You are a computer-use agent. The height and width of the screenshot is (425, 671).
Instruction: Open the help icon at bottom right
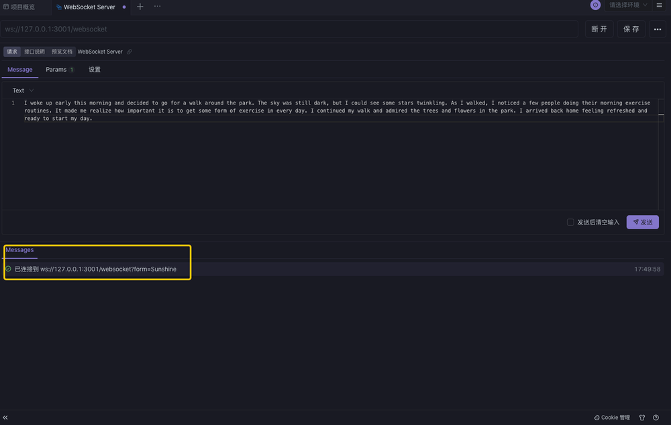point(656,417)
